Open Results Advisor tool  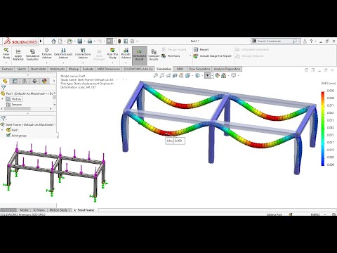pyautogui.click(x=126, y=53)
